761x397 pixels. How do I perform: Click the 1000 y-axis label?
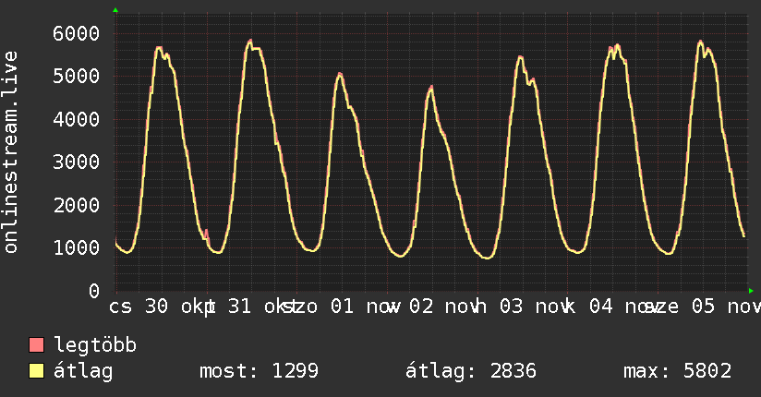(x=77, y=248)
